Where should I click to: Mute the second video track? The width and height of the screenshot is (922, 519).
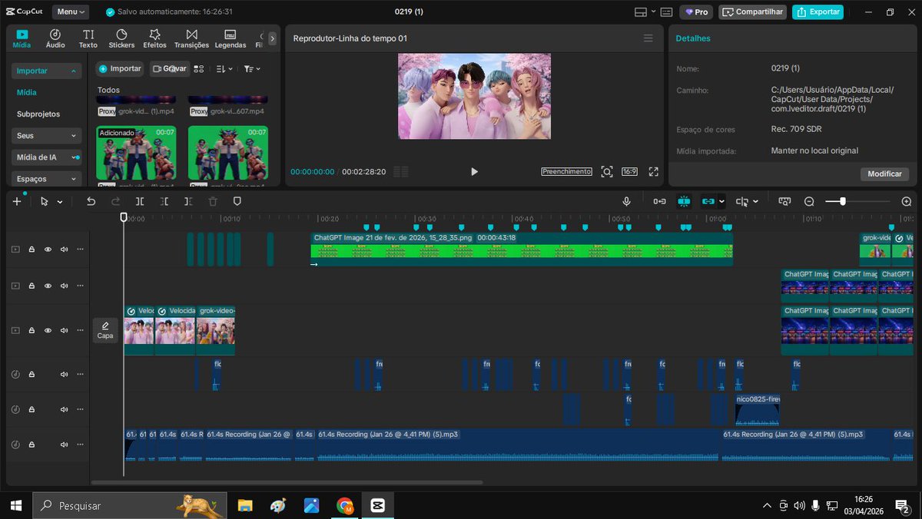click(64, 286)
